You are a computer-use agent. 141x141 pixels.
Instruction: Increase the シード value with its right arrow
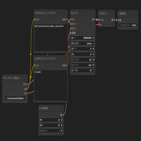pos(93,38)
